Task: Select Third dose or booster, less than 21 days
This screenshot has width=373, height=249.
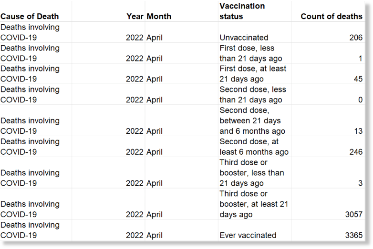Action: click(x=255, y=173)
